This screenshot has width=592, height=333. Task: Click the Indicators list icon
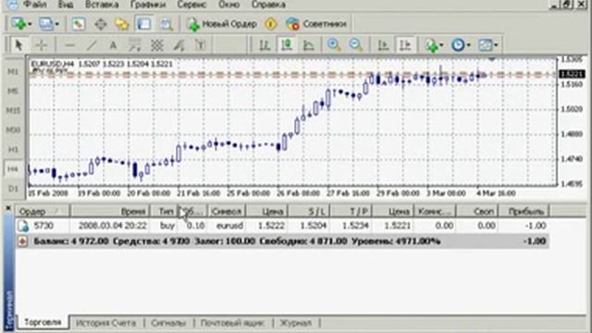coord(432,45)
